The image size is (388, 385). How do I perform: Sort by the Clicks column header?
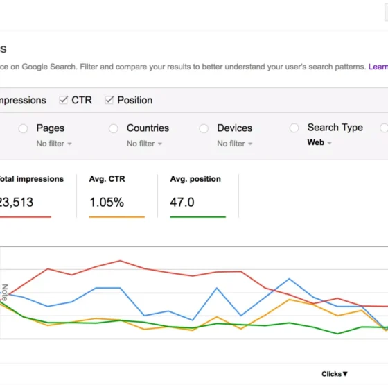tap(335, 374)
